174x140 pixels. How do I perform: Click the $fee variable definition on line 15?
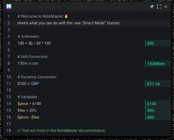[x=21, y=110]
